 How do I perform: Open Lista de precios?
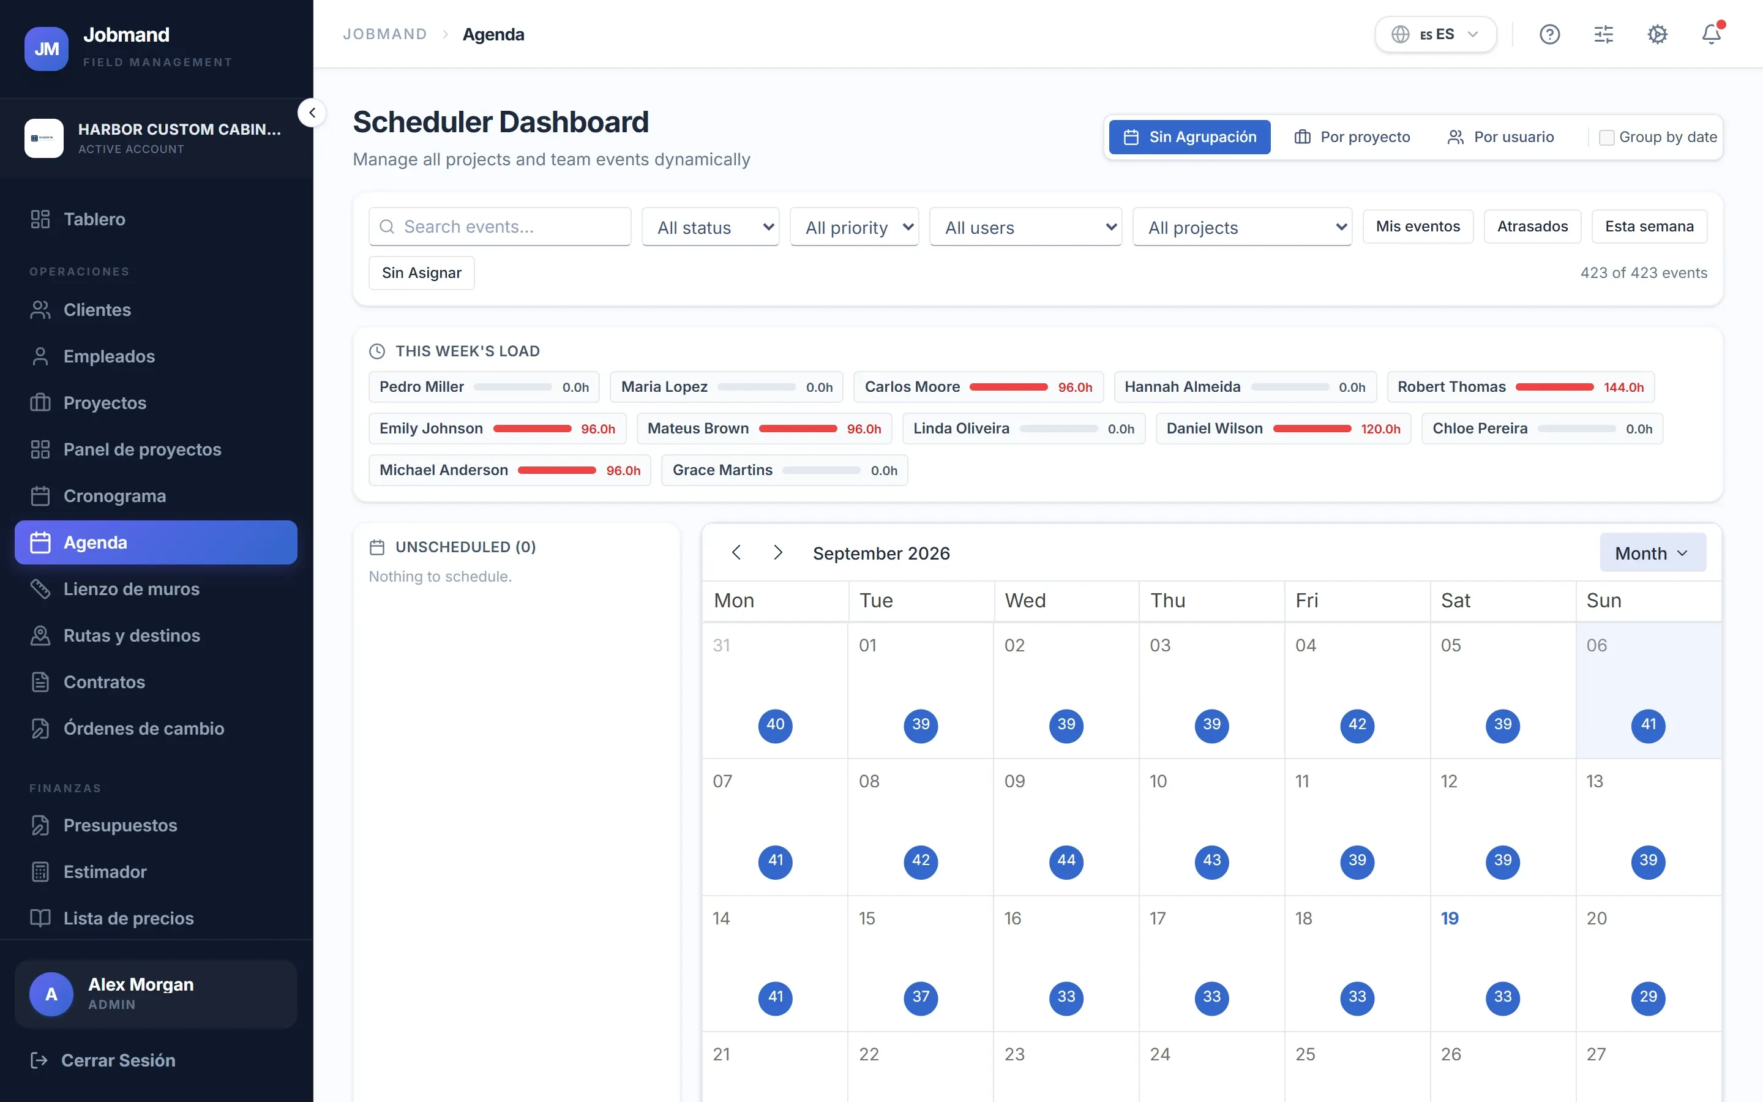pos(156,918)
